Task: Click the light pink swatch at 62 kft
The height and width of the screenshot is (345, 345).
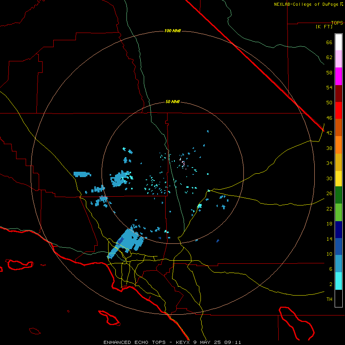Action: (338, 59)
